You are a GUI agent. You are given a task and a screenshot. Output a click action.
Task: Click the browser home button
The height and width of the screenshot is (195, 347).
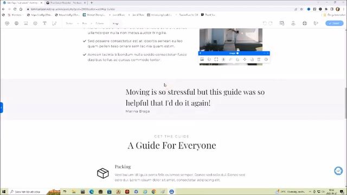[21, 9]
